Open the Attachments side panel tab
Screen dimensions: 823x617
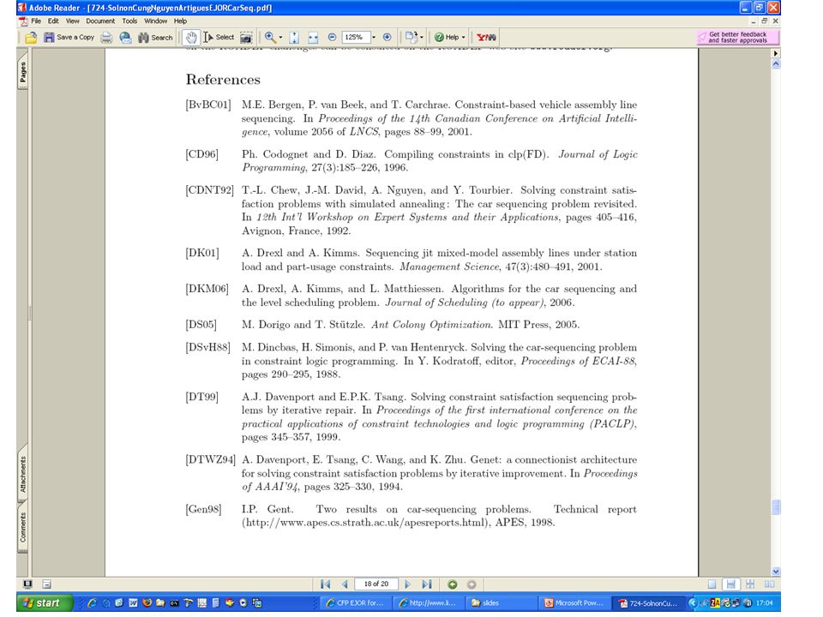[22, 474]
